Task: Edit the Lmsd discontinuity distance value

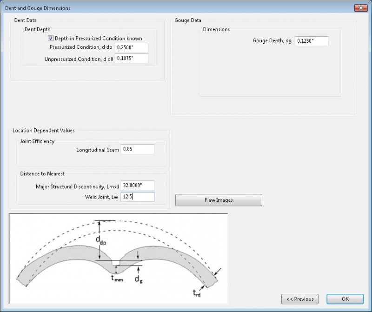Action: (x=137, y=186)
